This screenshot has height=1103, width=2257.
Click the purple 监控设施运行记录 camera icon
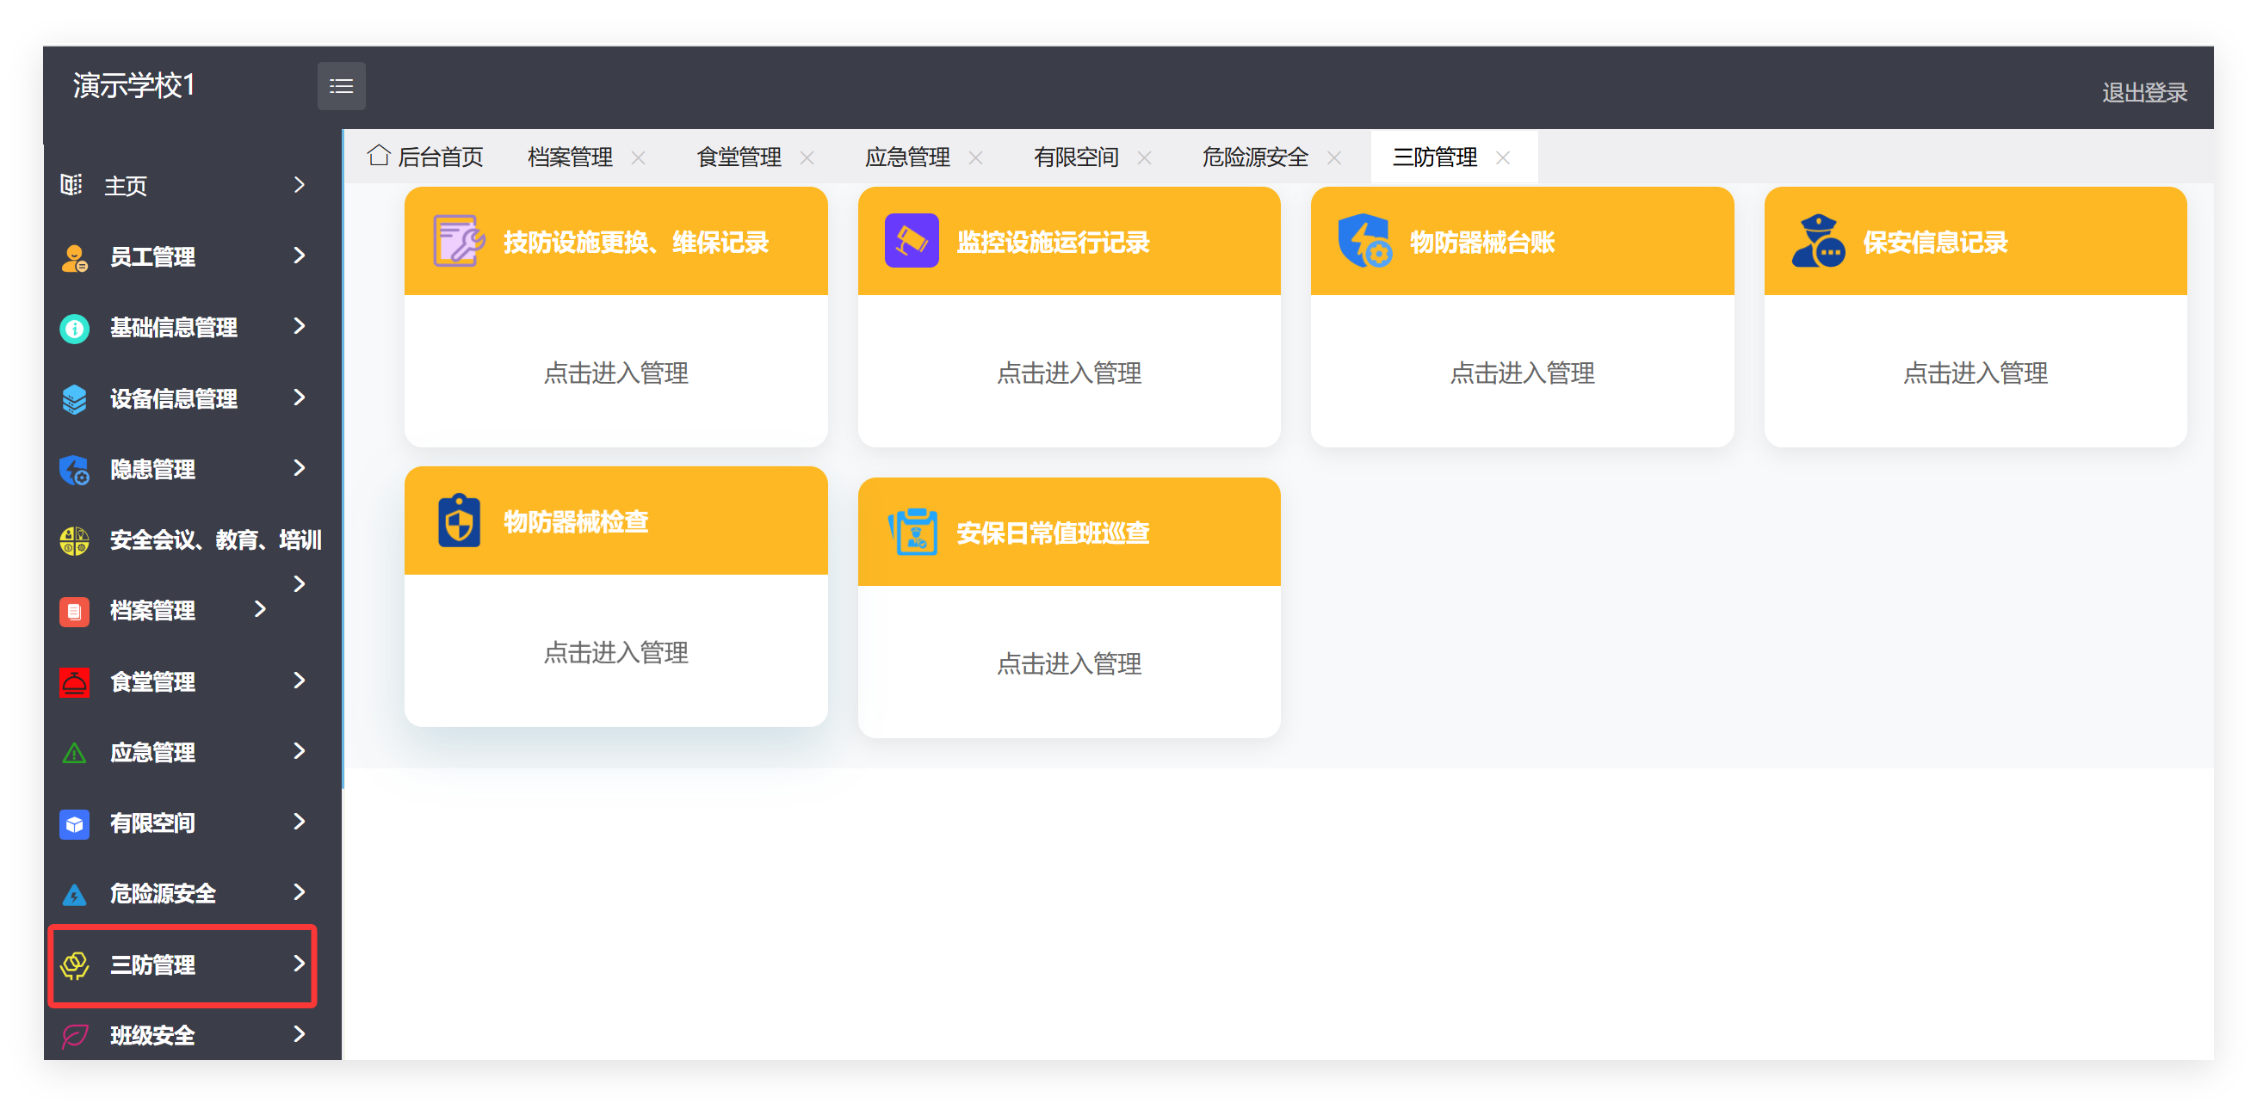pyautogui.click(x=912, y=241)
